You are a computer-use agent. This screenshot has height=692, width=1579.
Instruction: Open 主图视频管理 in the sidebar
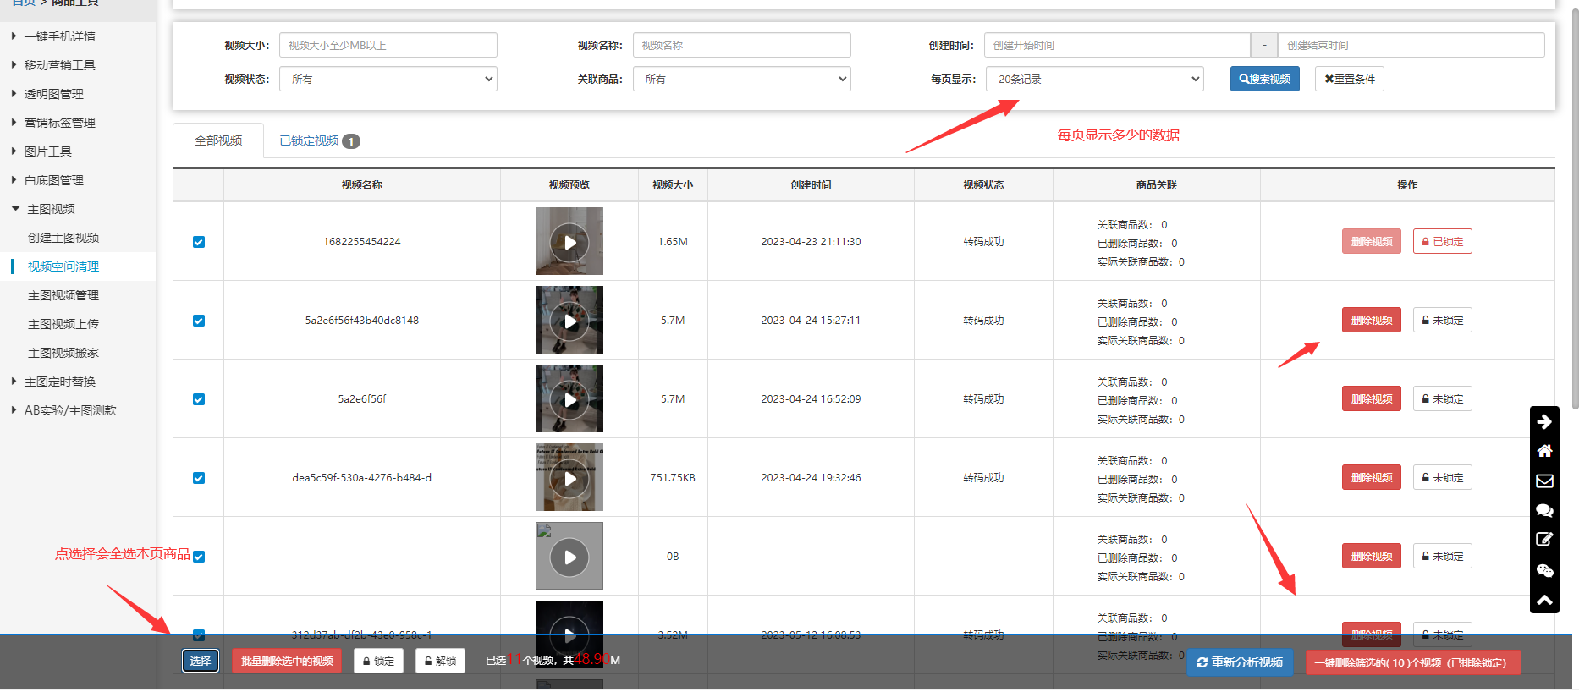63,295
